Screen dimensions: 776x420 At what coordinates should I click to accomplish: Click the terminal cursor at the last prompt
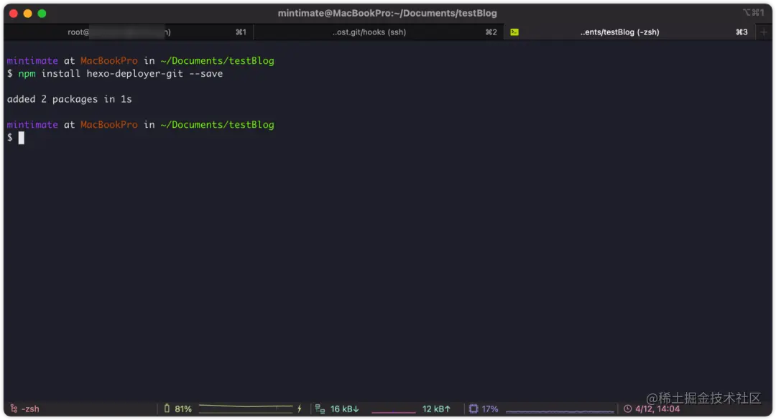[22, 138]
